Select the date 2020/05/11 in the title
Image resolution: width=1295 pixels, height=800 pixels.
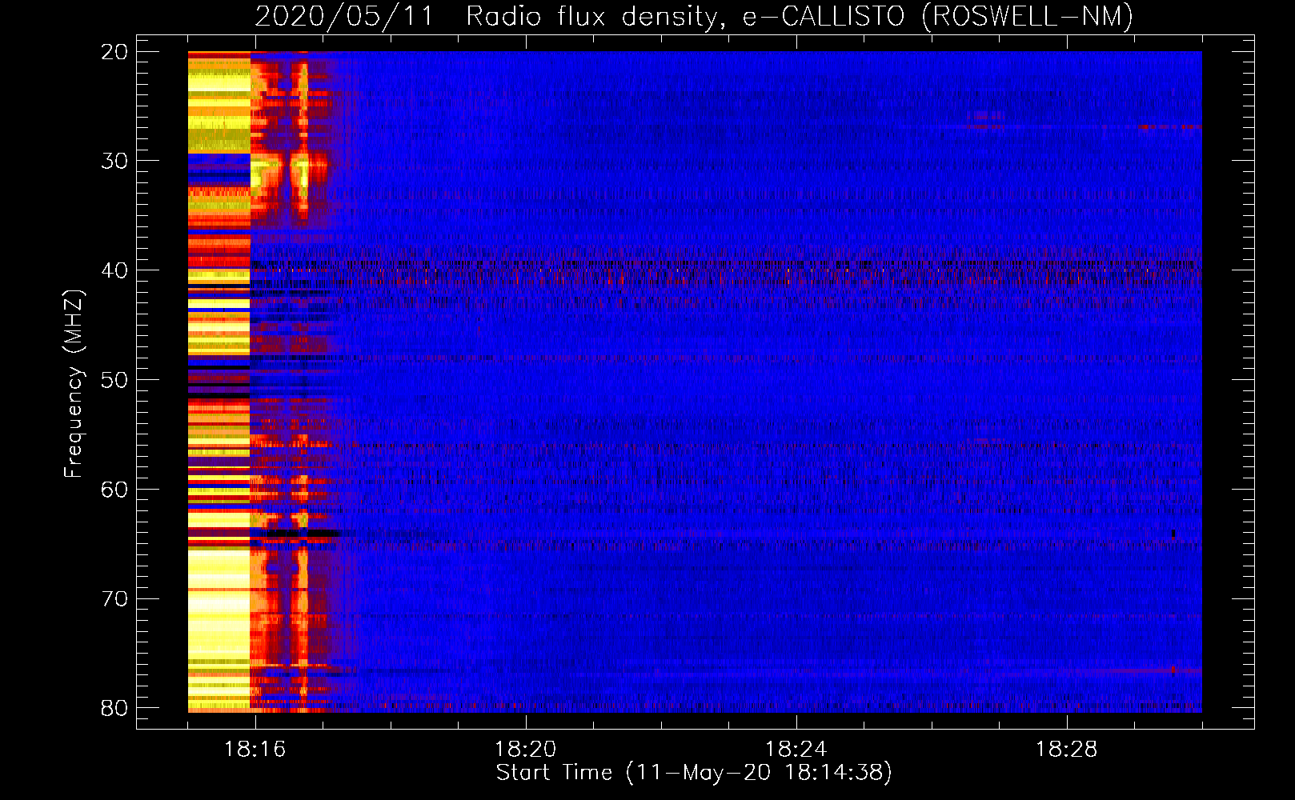tap(344, 16)
